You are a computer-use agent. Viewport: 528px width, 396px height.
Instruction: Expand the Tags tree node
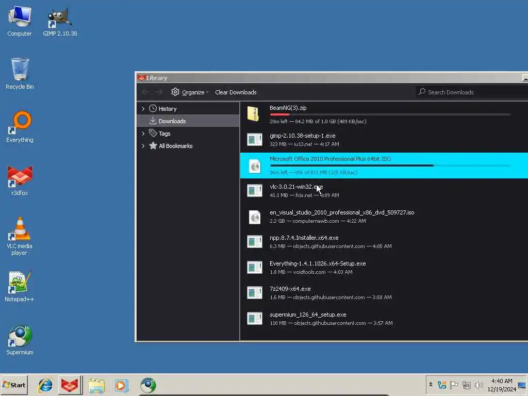[x=143, y=134]
